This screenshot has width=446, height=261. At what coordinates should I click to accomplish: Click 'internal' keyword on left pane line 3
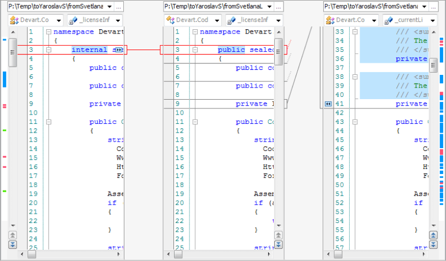coord(89,50)
